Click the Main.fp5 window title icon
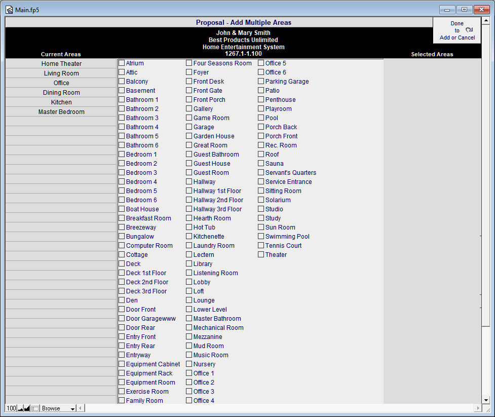This screenshot has height=417, width=495. click(9, 10)
